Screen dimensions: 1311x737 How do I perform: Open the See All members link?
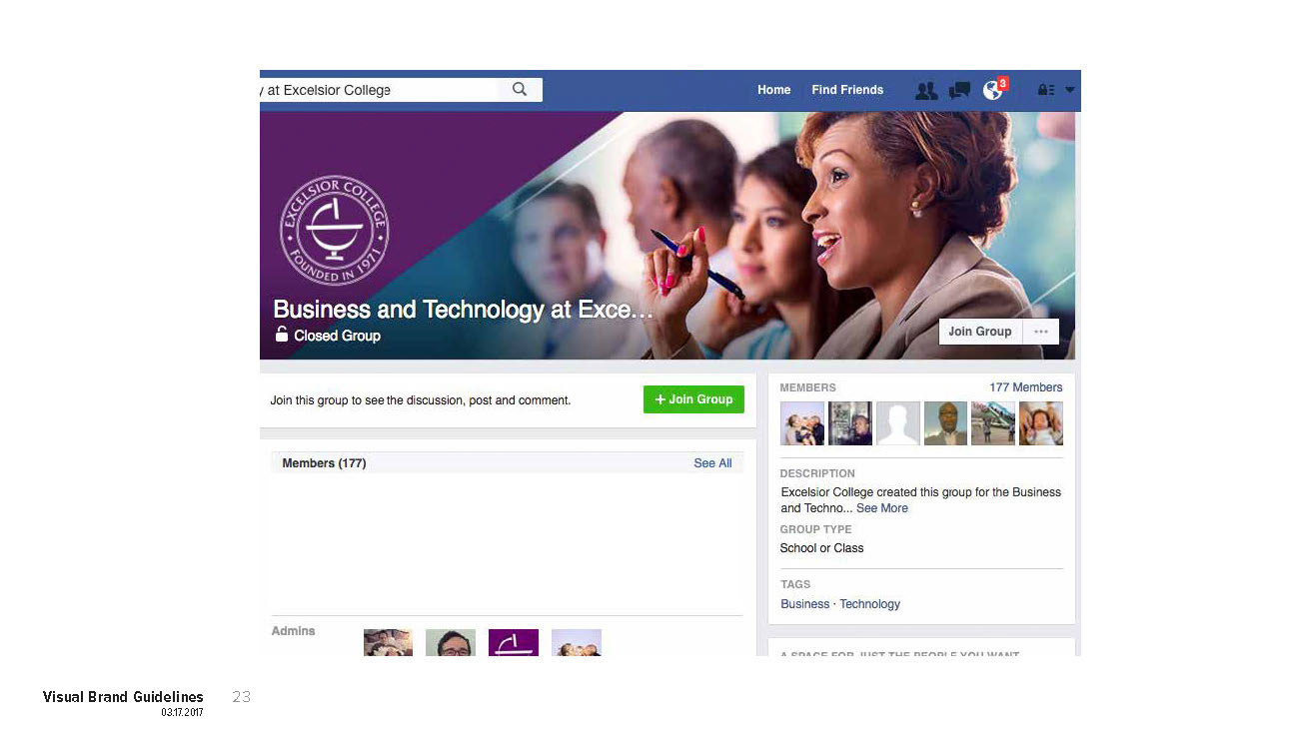[x=712, y=463]
